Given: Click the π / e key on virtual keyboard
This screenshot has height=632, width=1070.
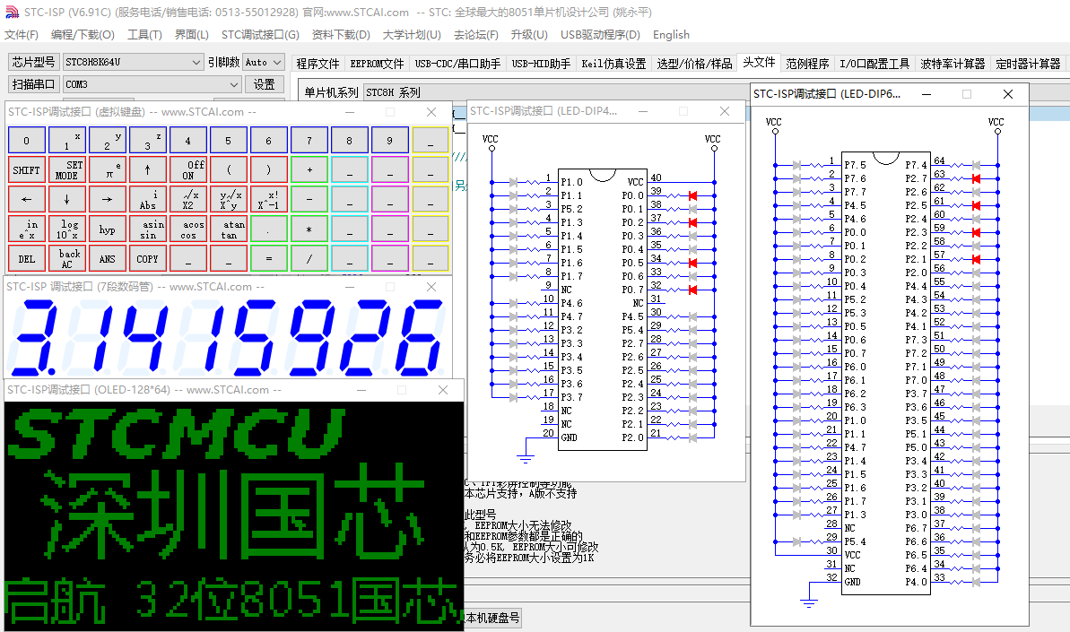Looking at the screenshot, I should click(107, 169).
